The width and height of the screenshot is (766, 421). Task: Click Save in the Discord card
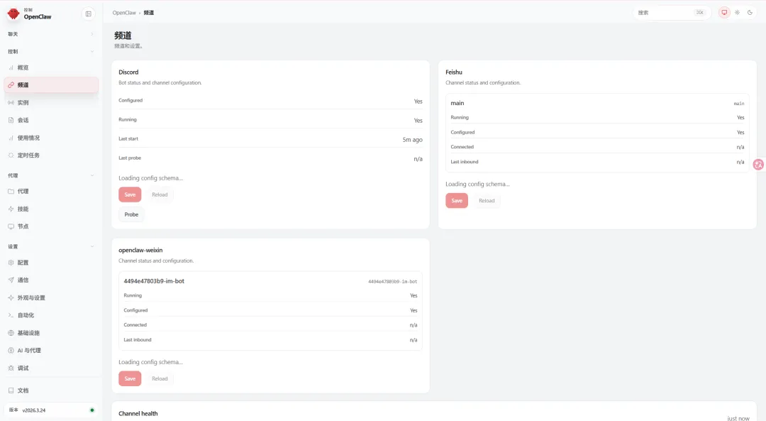click(x=130, y=195)
